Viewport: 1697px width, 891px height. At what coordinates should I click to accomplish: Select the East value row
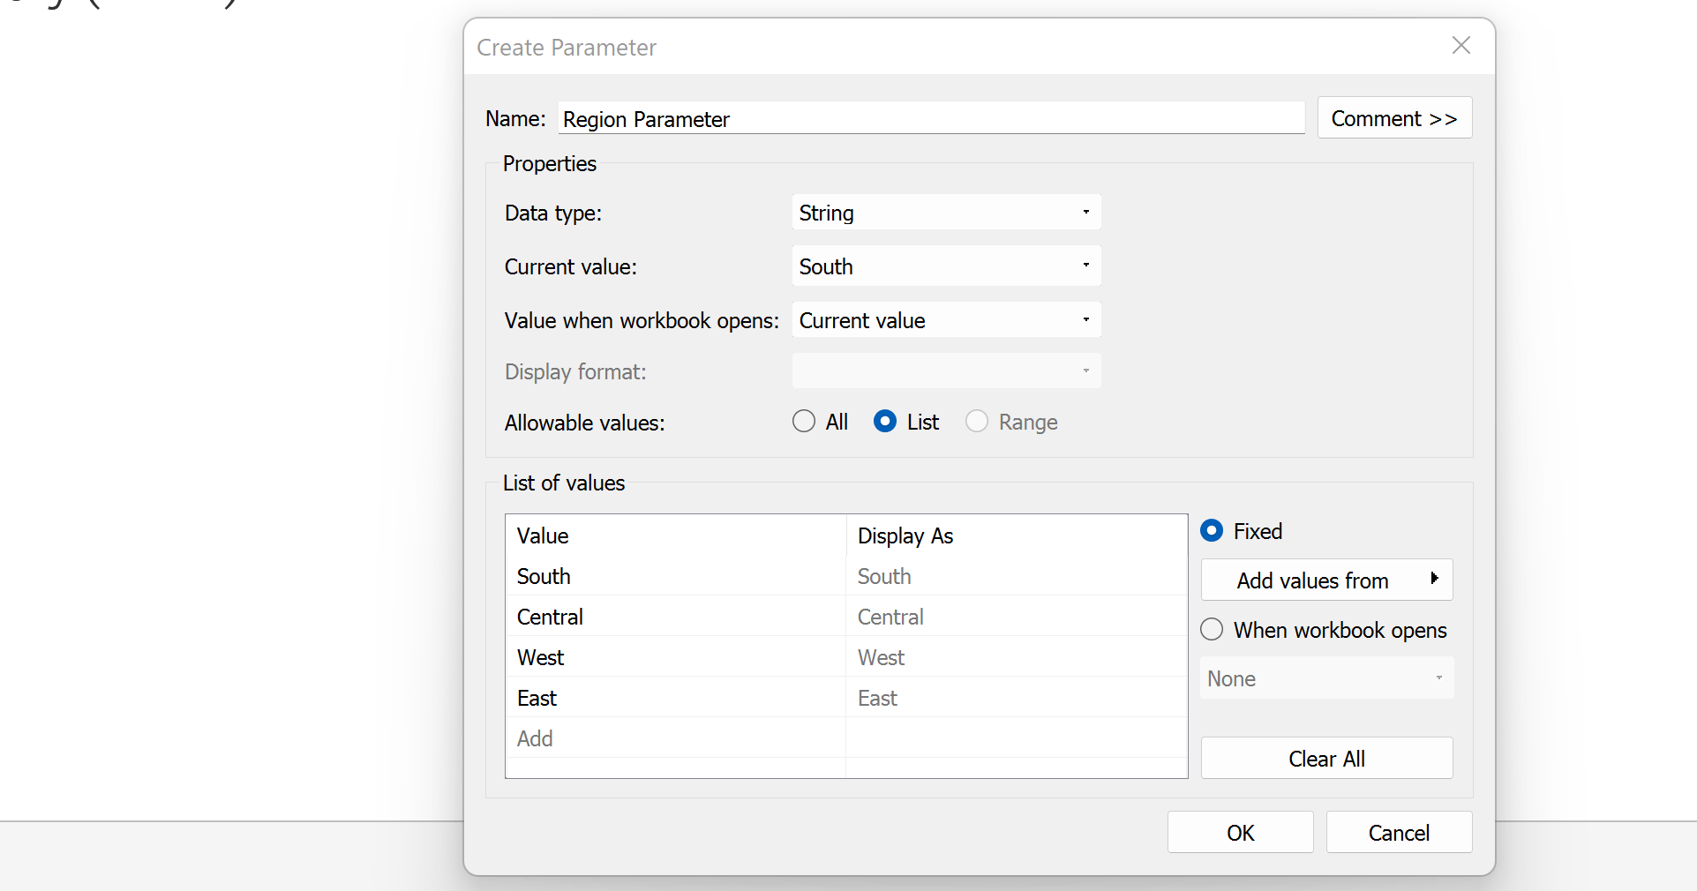(537, 699)
